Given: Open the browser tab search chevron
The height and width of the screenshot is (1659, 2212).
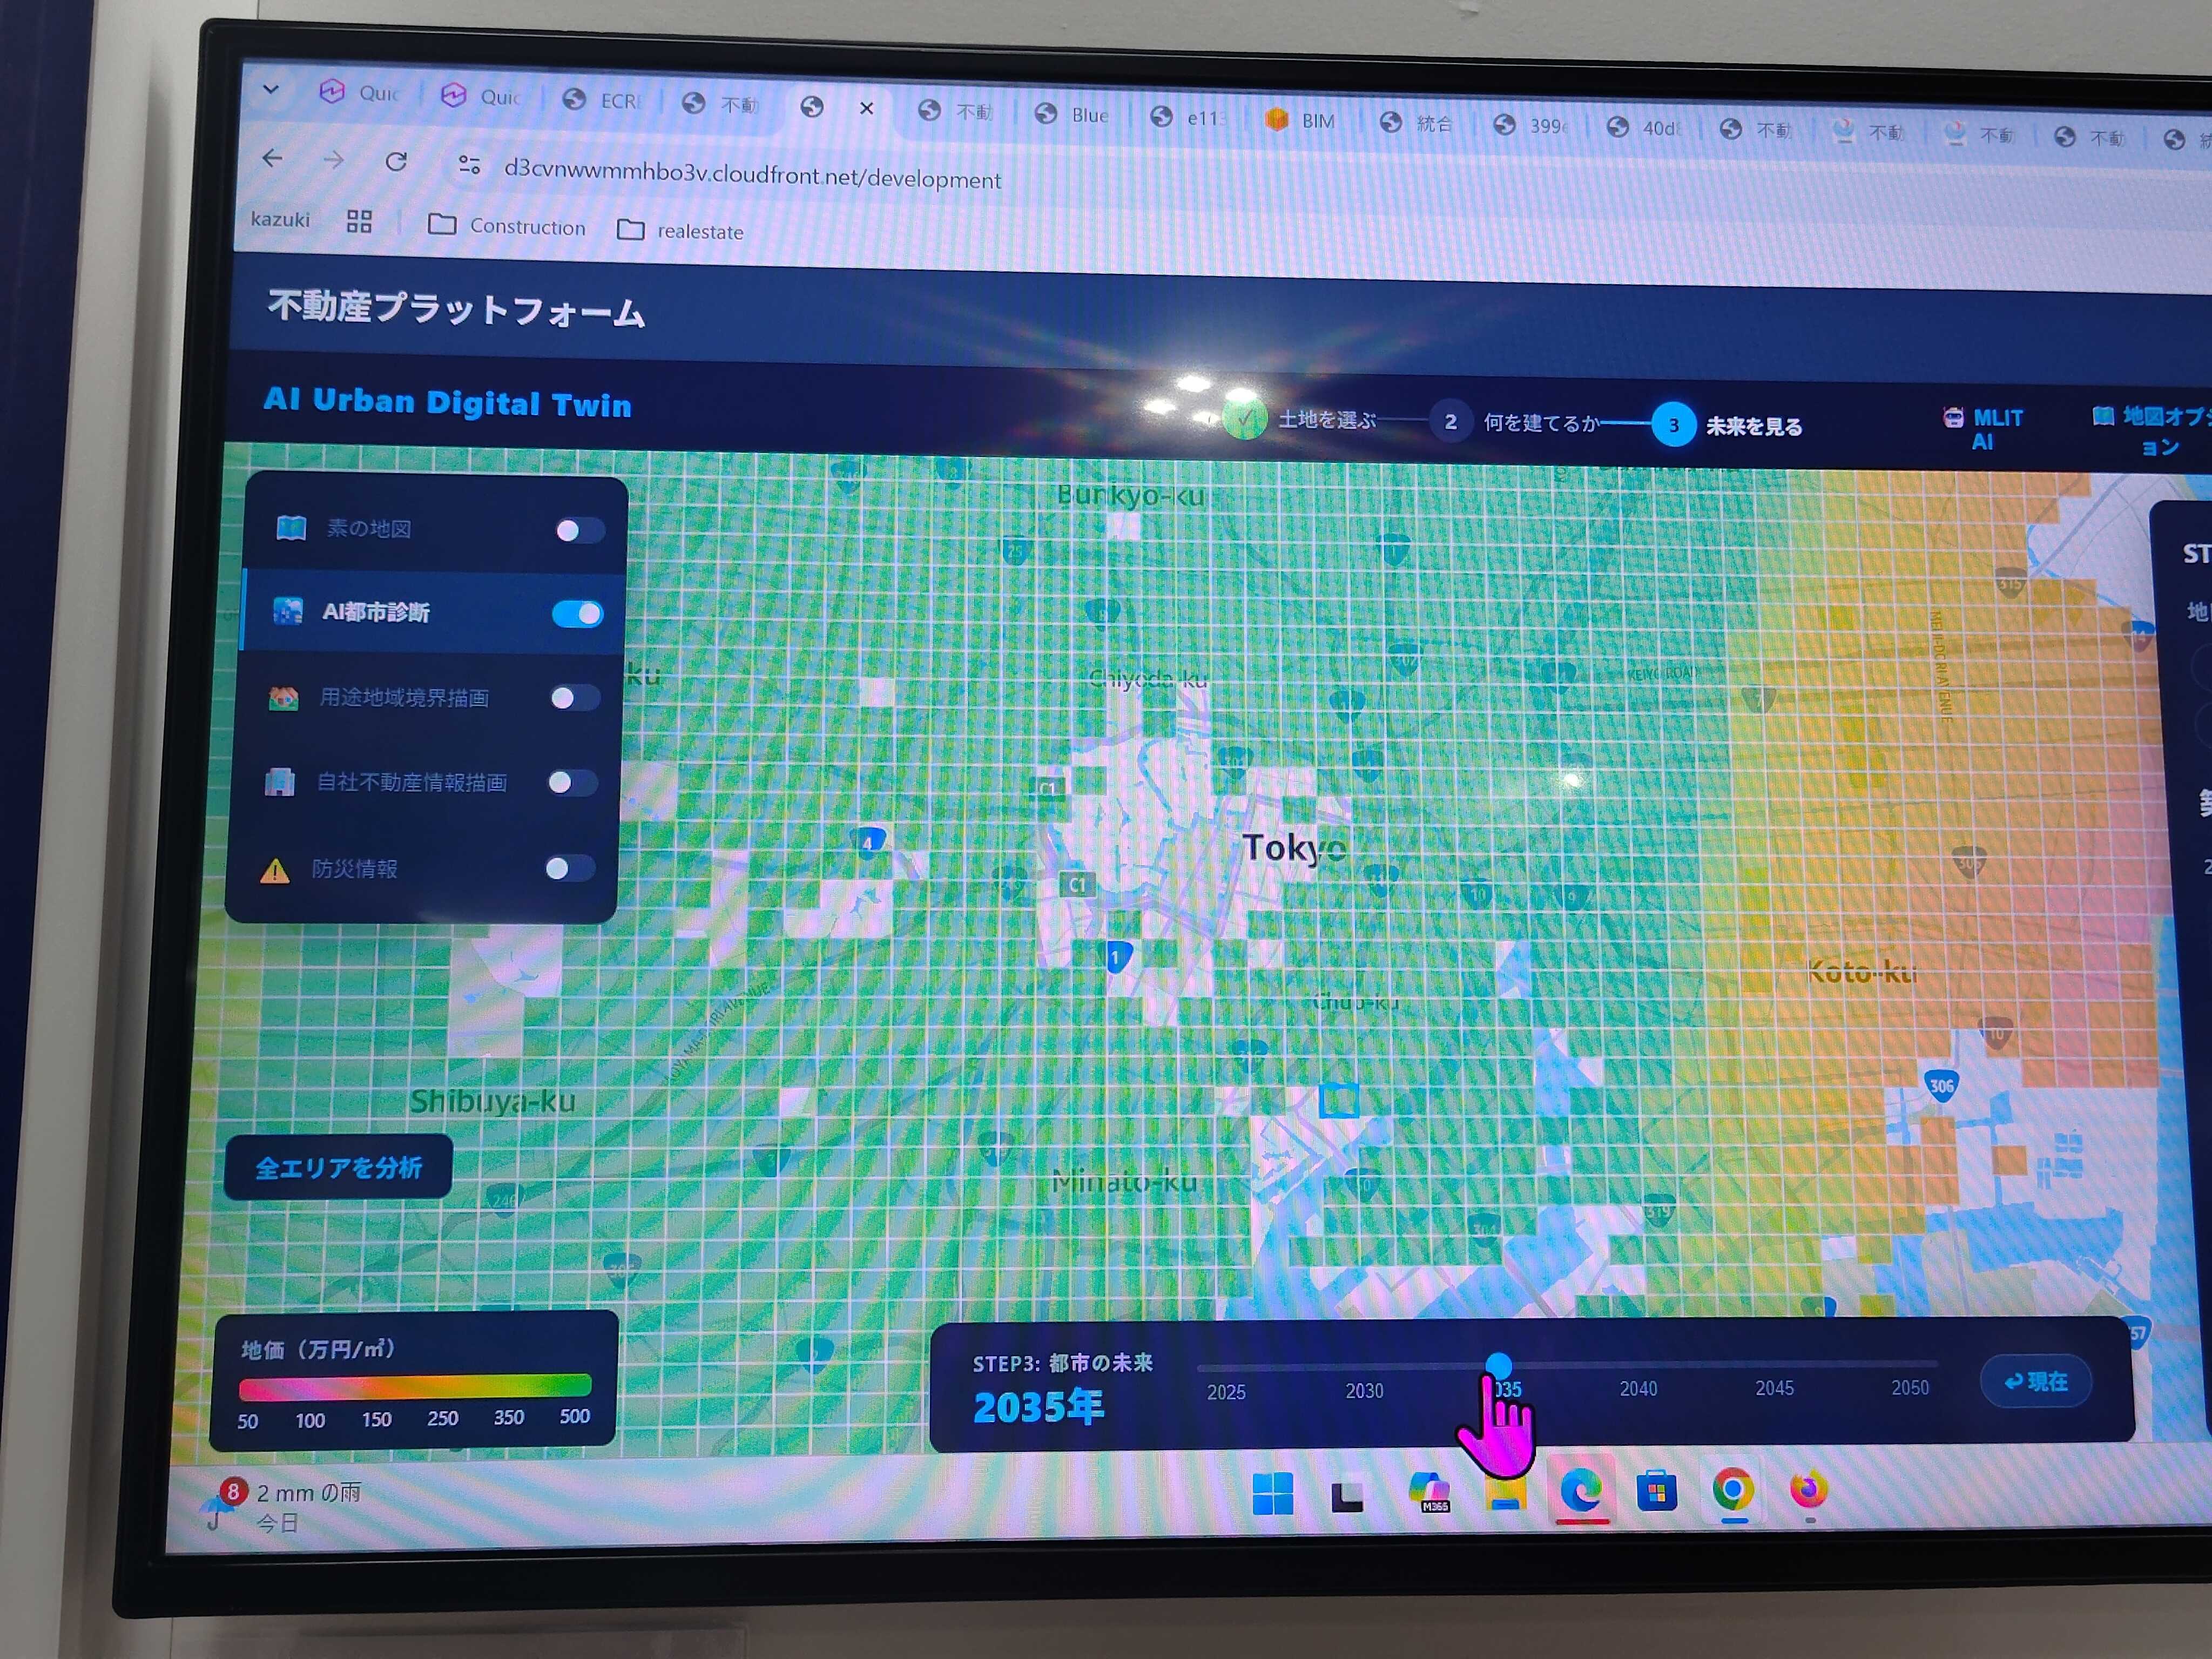Looking at the screenshot, I should pyautogui.click(x=270, y=89).
